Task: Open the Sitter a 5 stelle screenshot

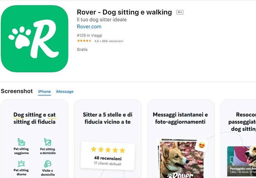Action: [108, 139]
